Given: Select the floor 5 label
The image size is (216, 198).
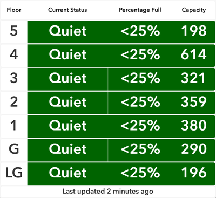Looking at the screenshot, I should pos(13,31).
